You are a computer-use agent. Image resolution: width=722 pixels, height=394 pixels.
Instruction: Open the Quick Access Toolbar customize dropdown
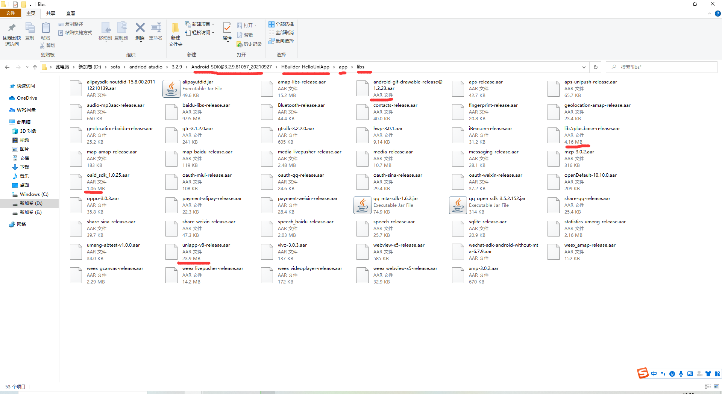31,5
